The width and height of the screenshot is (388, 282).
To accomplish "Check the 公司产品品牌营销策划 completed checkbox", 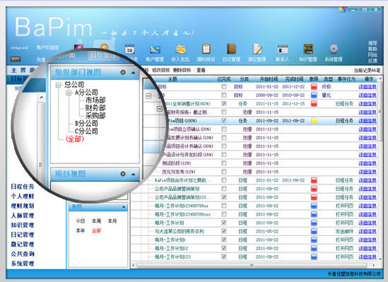I will click(x=224, y=189).
